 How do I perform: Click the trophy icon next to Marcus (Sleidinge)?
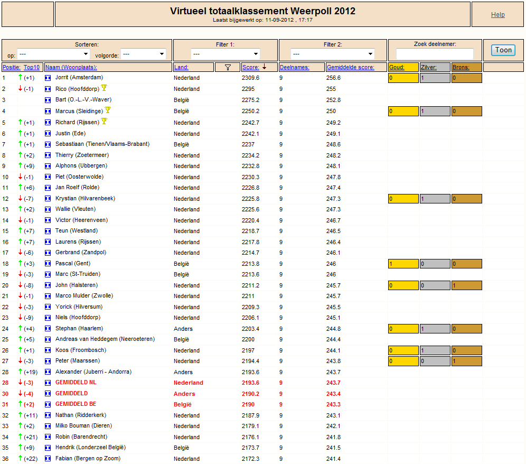[108, 110]
